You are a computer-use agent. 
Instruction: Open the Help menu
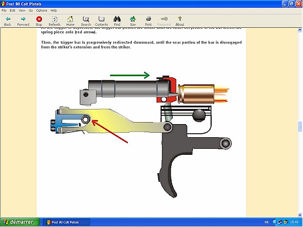click(54, 11)
